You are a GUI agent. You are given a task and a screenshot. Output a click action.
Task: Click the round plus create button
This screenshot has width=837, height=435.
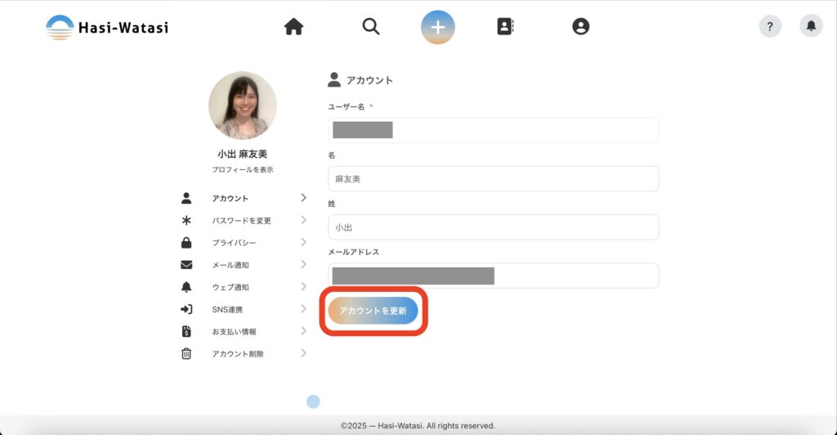coord(438,27)
